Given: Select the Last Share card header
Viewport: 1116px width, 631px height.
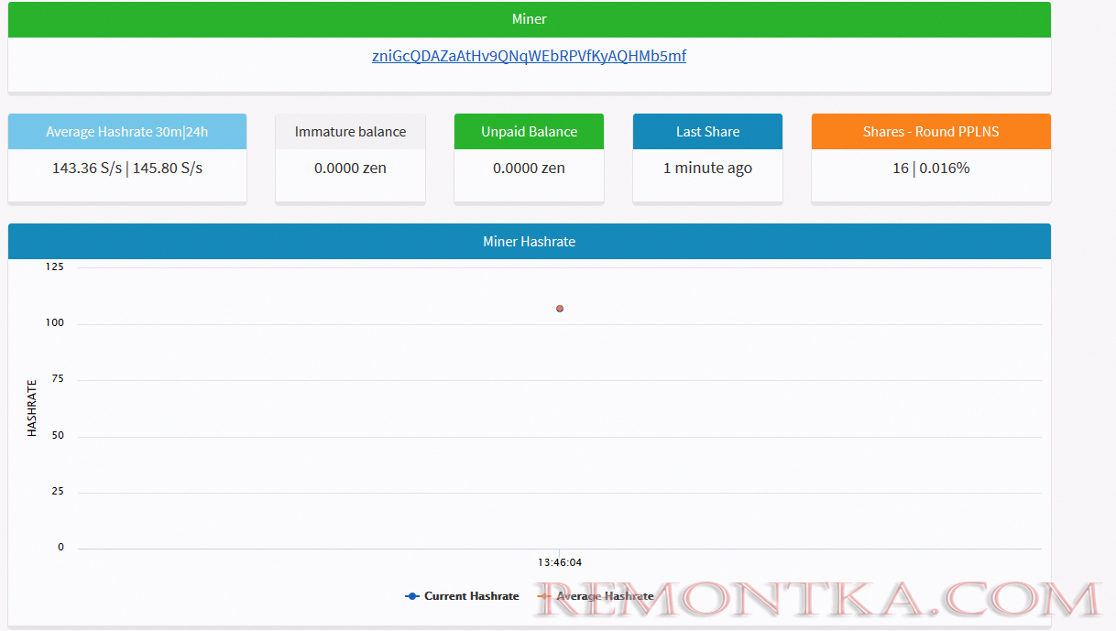Looking at the screenshot, I should 707,132.
